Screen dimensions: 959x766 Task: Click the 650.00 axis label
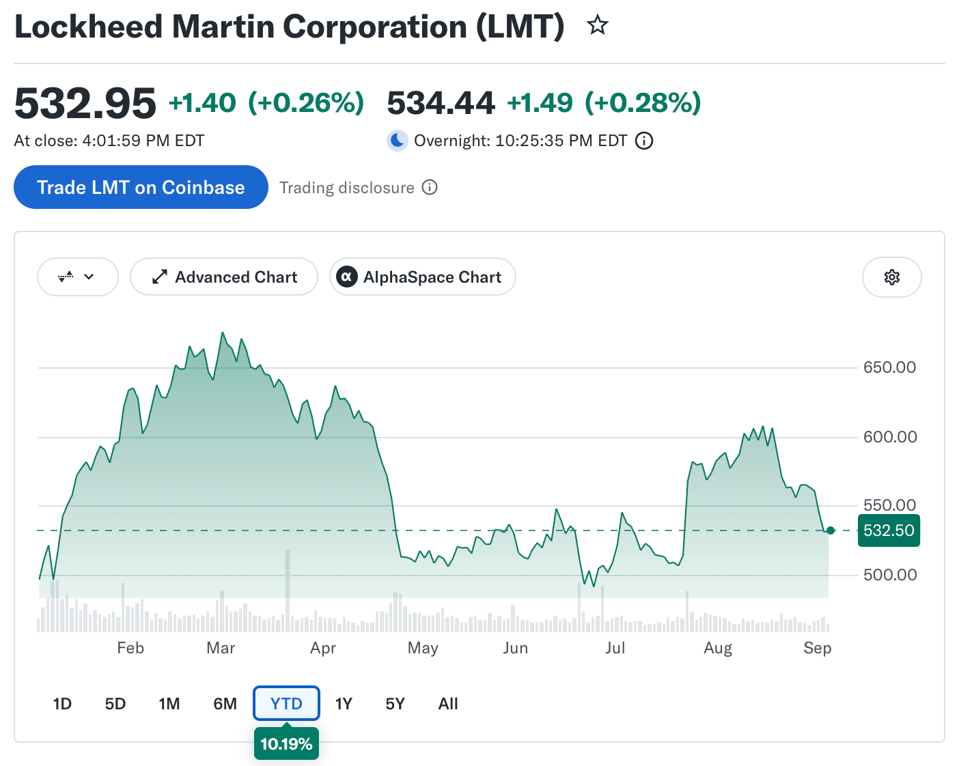(x=889, y=367)
